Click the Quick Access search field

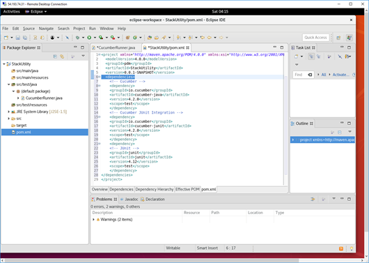tap(315, 38)
